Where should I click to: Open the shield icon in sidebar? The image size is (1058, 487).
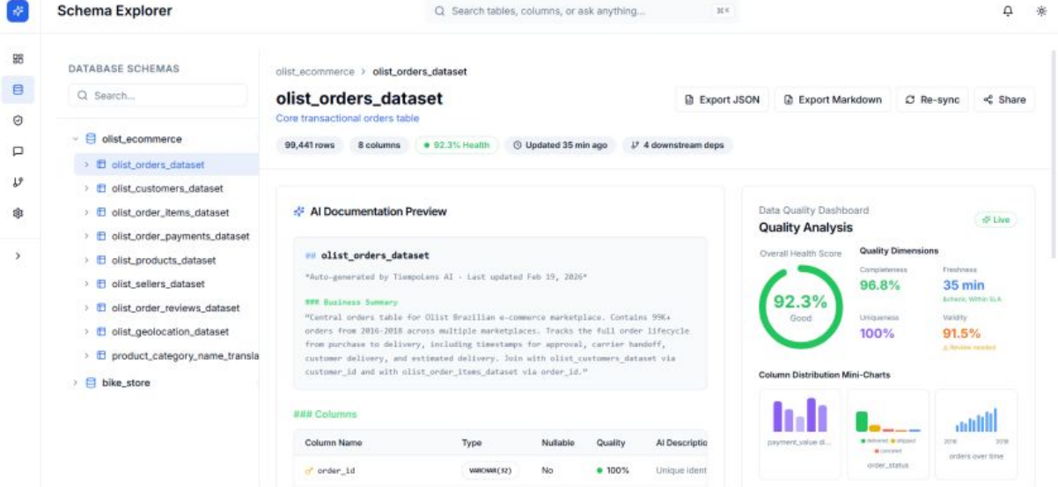tap(18, 120)
